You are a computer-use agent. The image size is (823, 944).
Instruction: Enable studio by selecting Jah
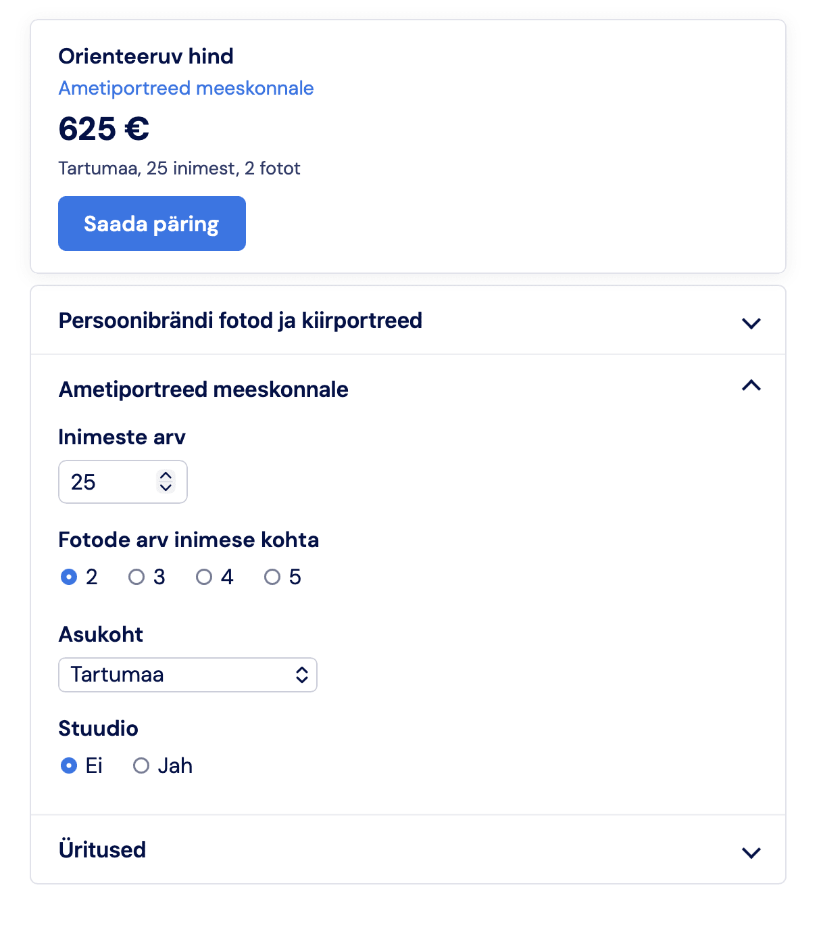(141, 765)
